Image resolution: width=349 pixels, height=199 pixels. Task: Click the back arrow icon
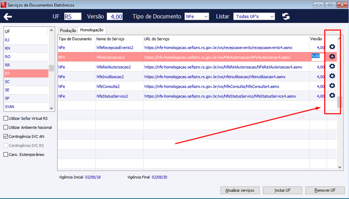coord(8,17)
